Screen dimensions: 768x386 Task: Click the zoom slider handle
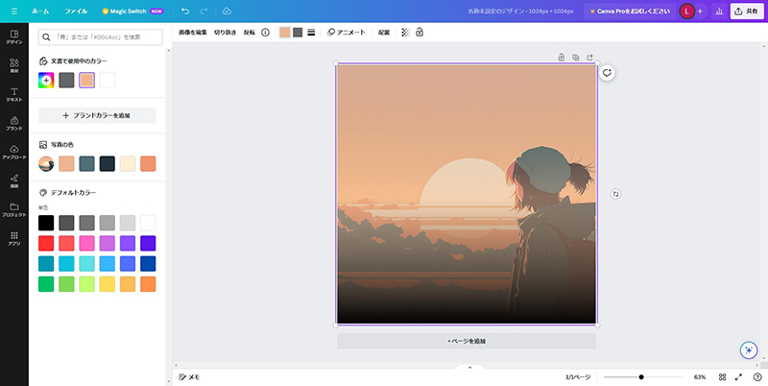(x=641, y=377)
